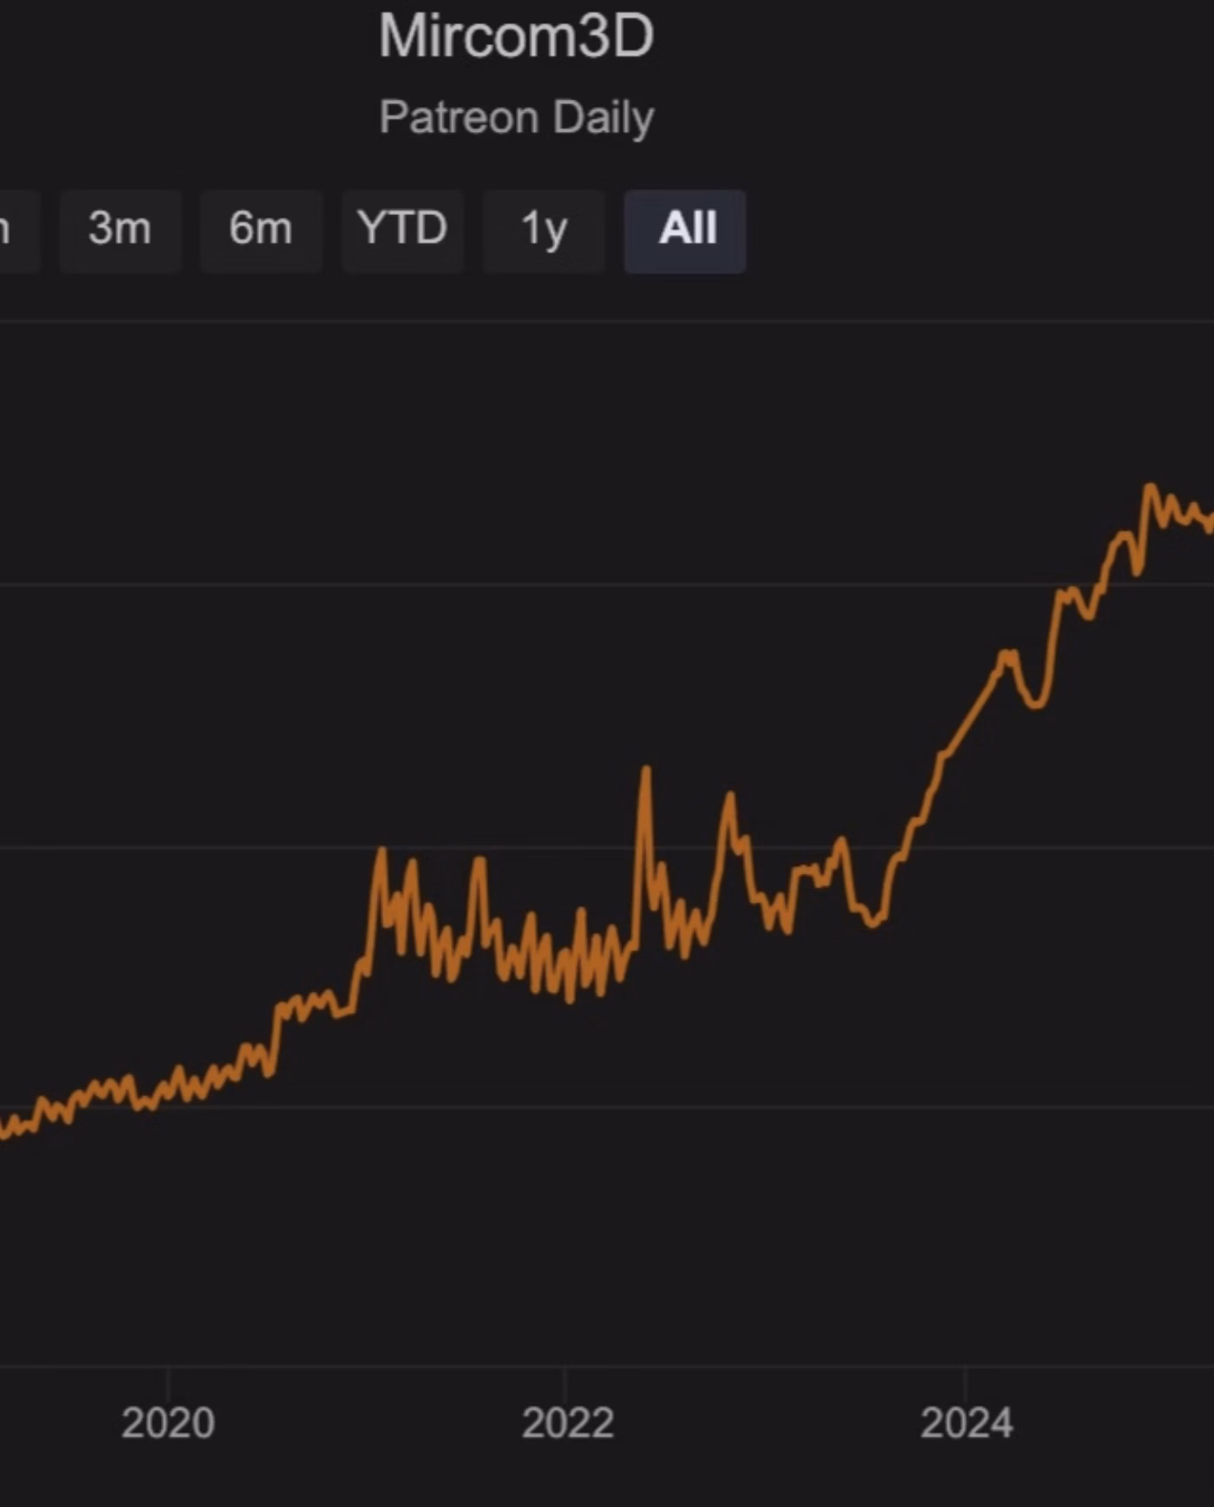Click the 2022 x-axis label
Viewport: 1214px width, 1507px height.
(567, 1423)
